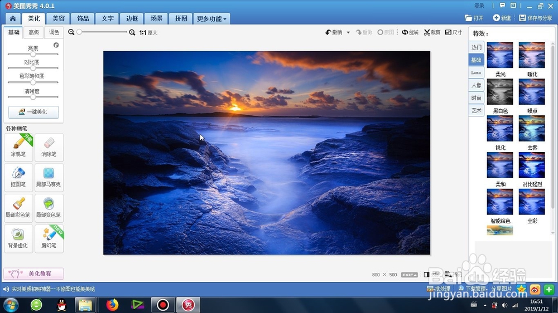Rotate the image with 旋转

pos(410,32)
